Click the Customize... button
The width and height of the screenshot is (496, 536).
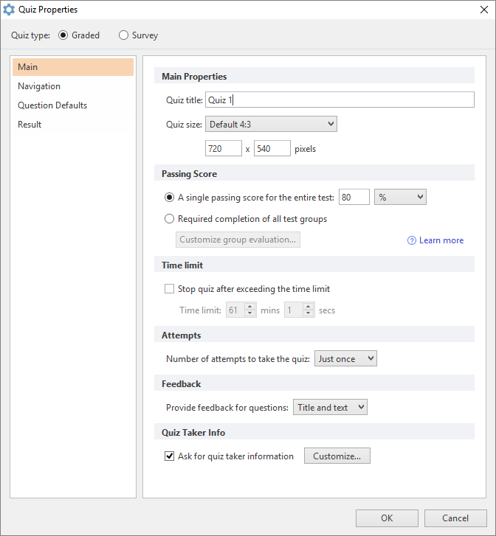point(337,456)
